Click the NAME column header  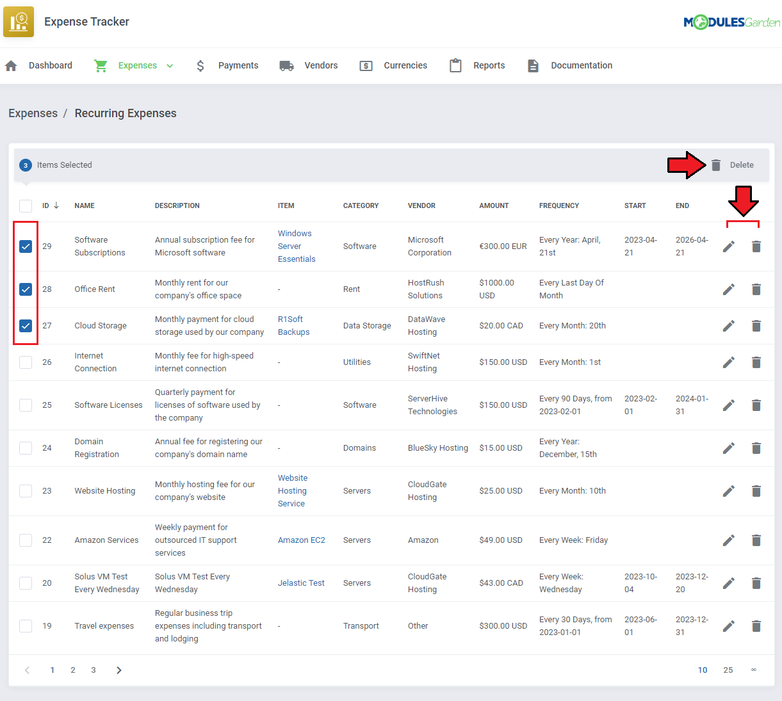85,206
